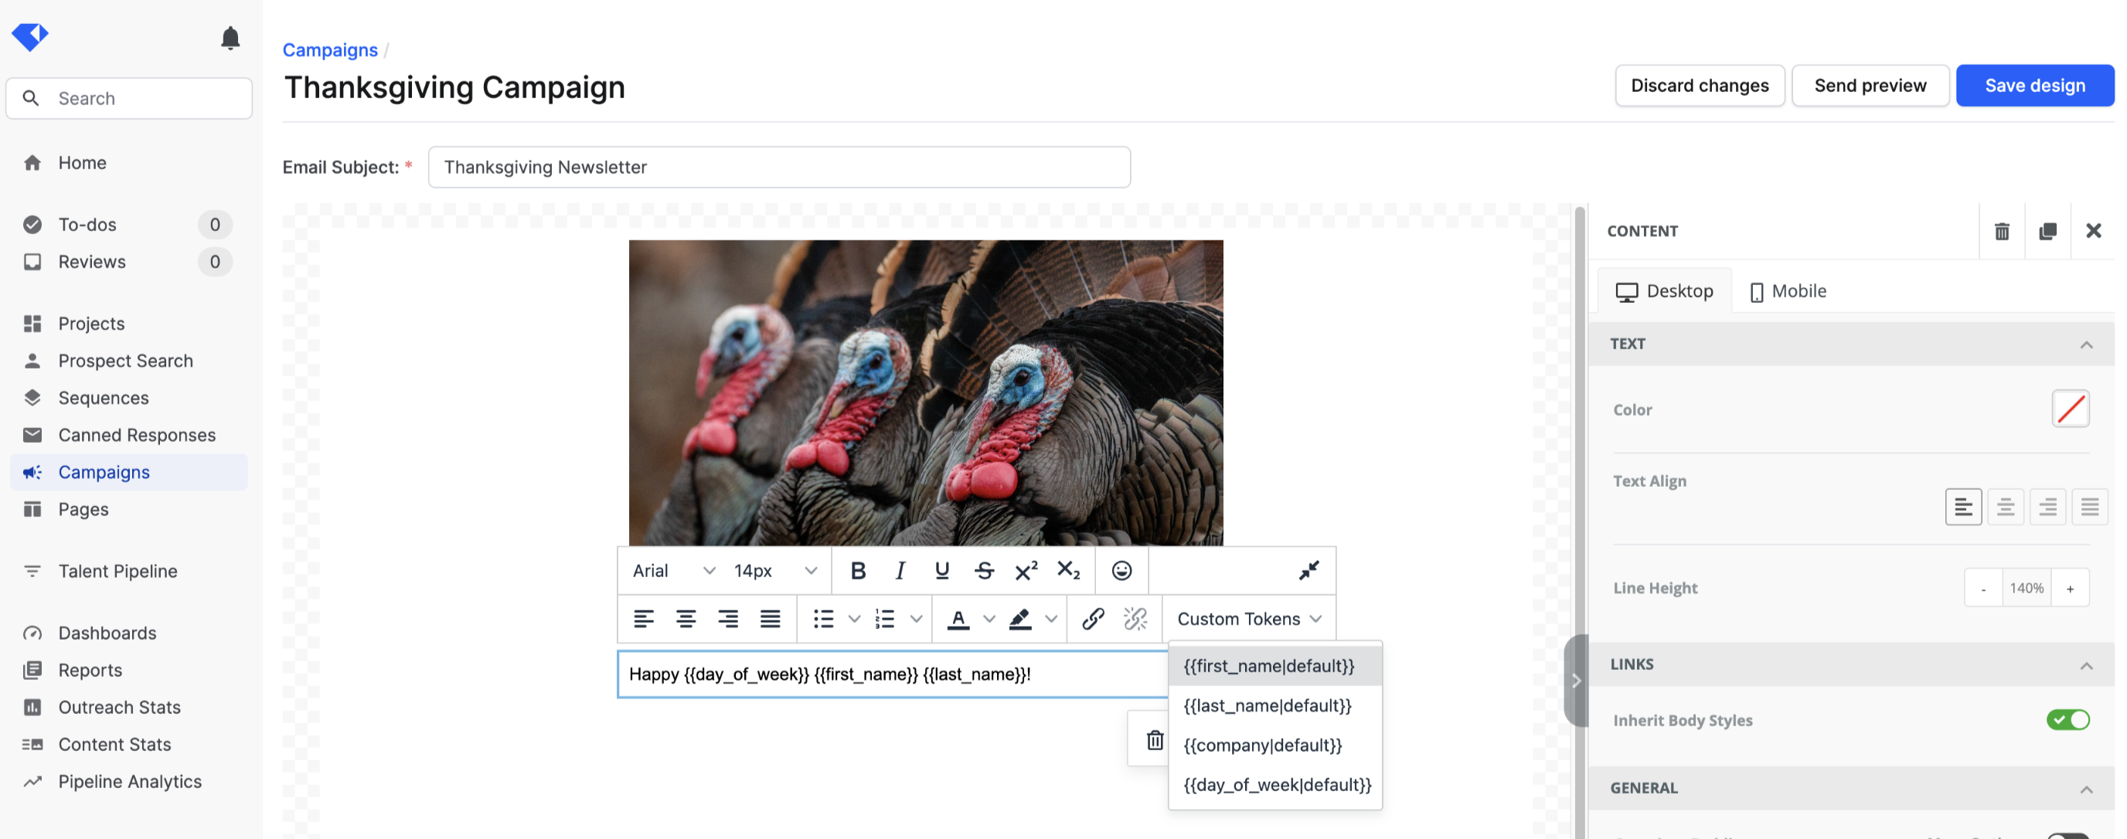Viewport: 2127px width, 839px height.
Task: Apply subscript formatting
Action: click(1068, 570)
